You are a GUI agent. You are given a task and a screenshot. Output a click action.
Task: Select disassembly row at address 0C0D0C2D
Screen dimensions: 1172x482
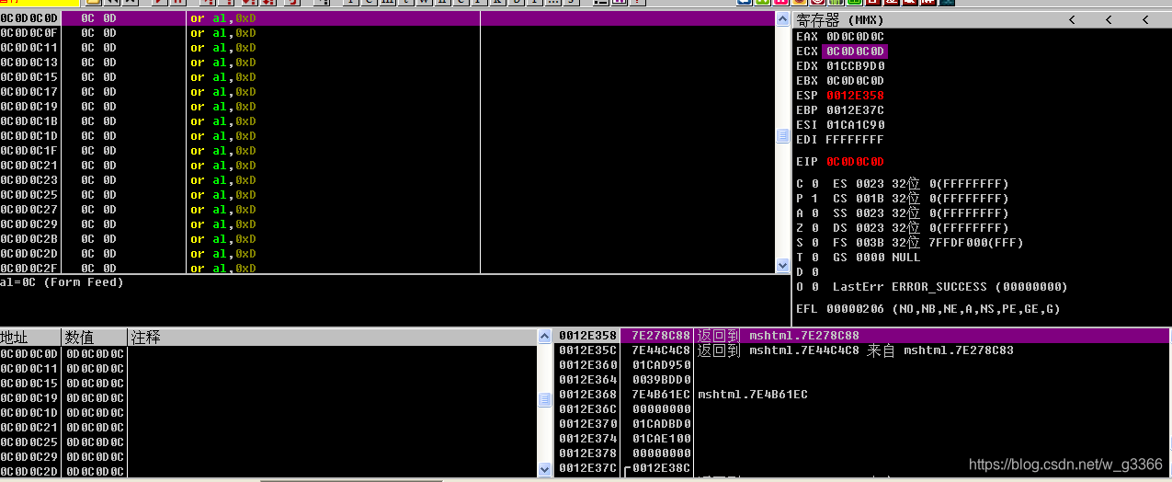(x=387, y=254)
